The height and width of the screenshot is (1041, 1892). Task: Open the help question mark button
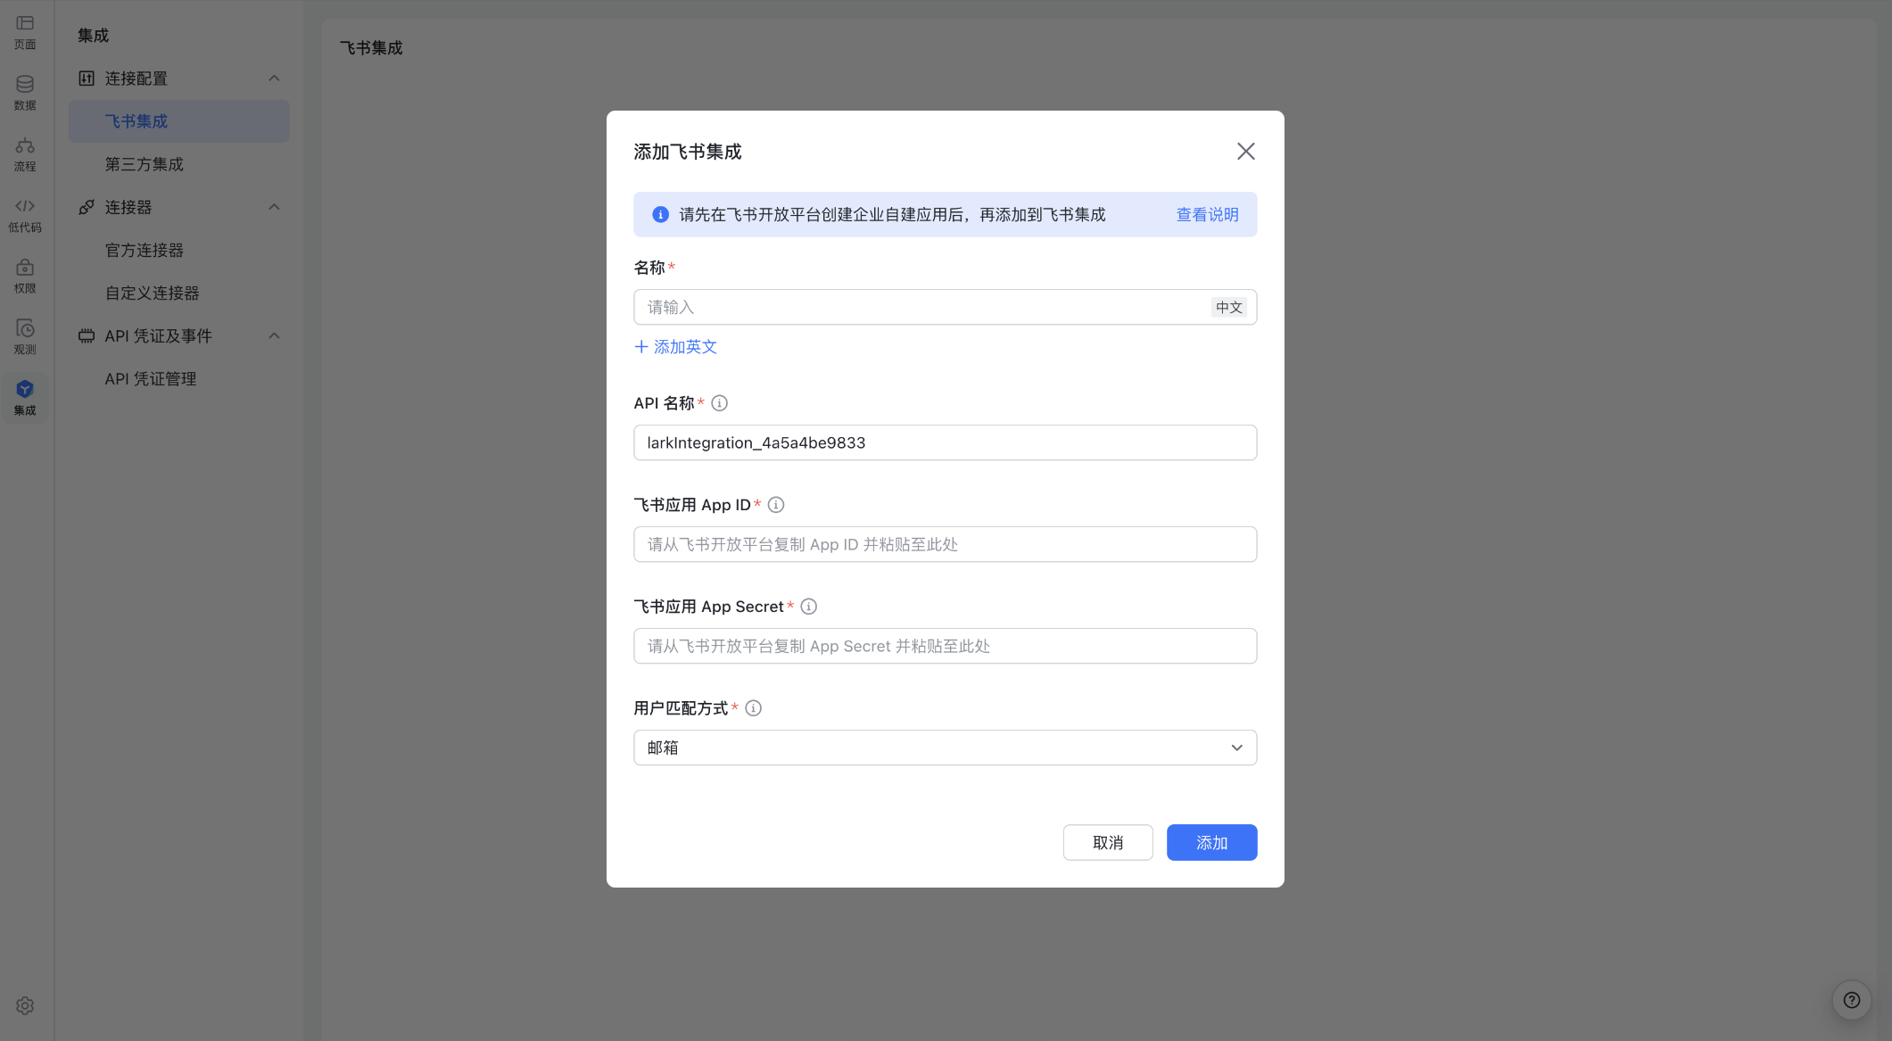coord(1852,1000)
